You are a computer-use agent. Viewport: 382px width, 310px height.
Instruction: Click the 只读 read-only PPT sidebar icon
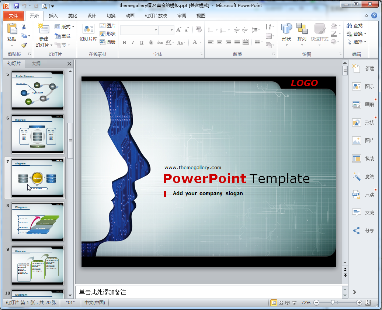coord(356,195)
